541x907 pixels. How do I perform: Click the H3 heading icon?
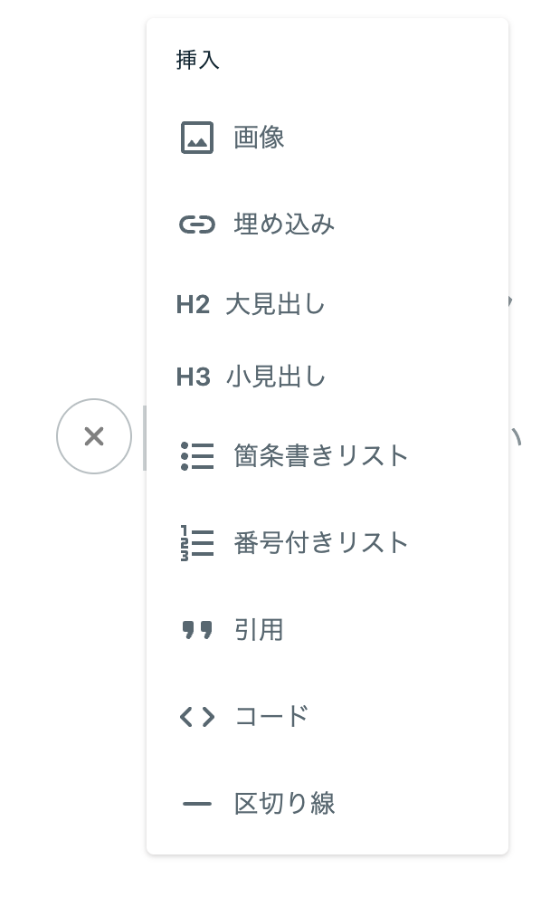click(x=193, y=377)
